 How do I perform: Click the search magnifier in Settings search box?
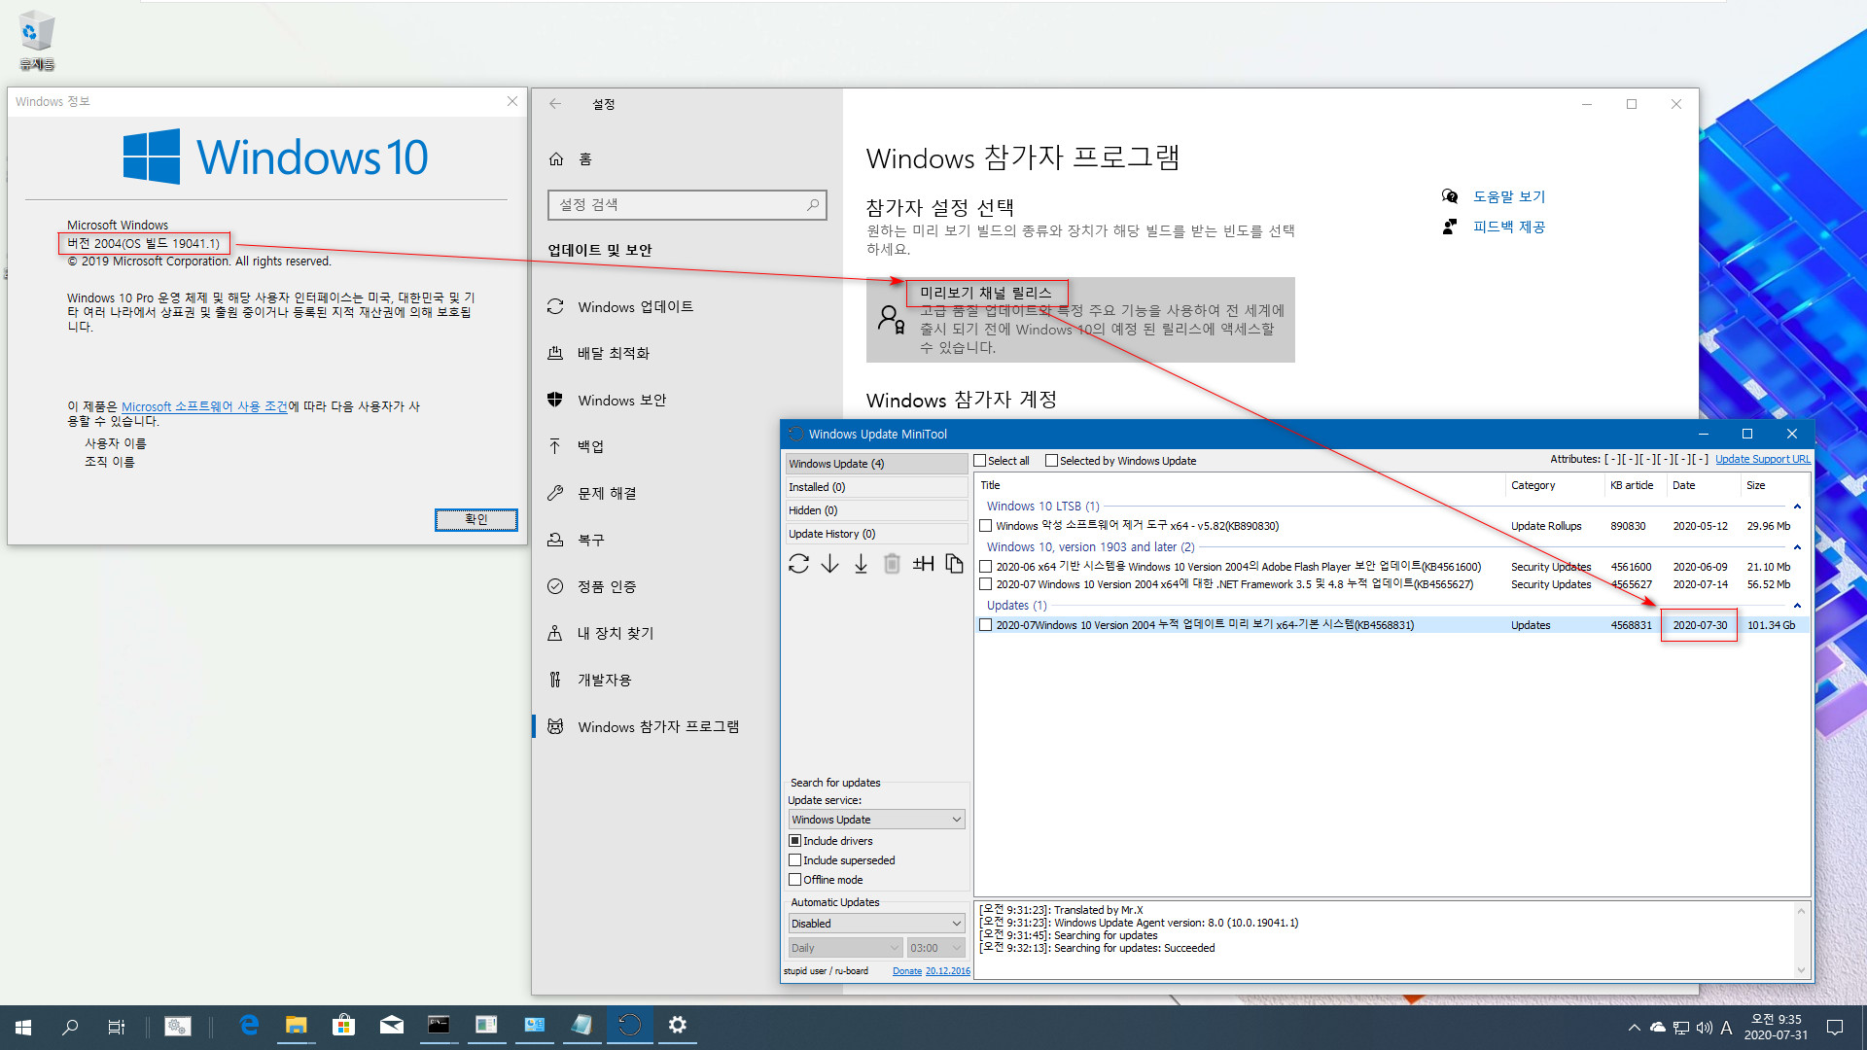813,204
